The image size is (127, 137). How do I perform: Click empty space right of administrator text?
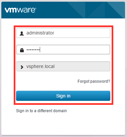(x=82, y=33)
